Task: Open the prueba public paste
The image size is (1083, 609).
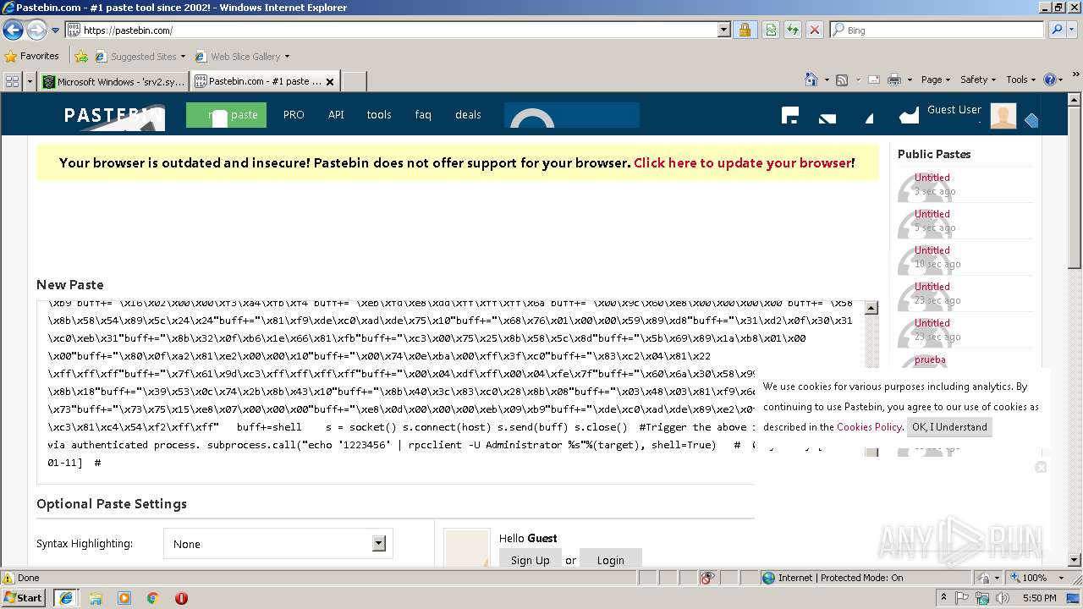Action: [x=930, y=359]
